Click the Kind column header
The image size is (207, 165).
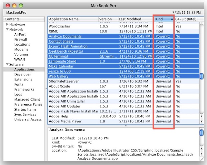coord(164,19)
